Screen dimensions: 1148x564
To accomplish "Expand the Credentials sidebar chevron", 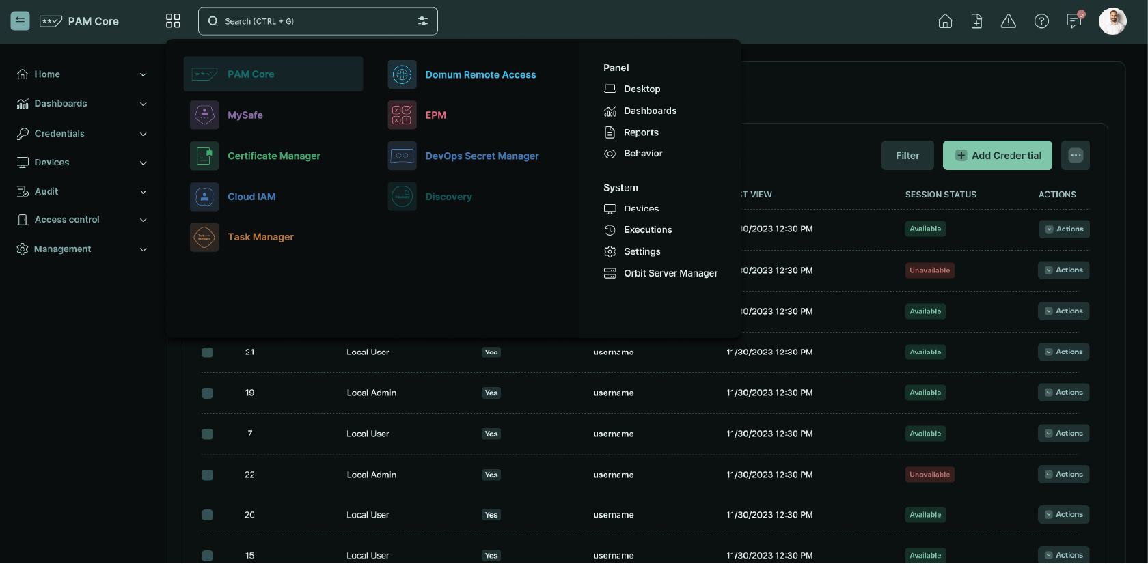I will click(x=143, y=134).
